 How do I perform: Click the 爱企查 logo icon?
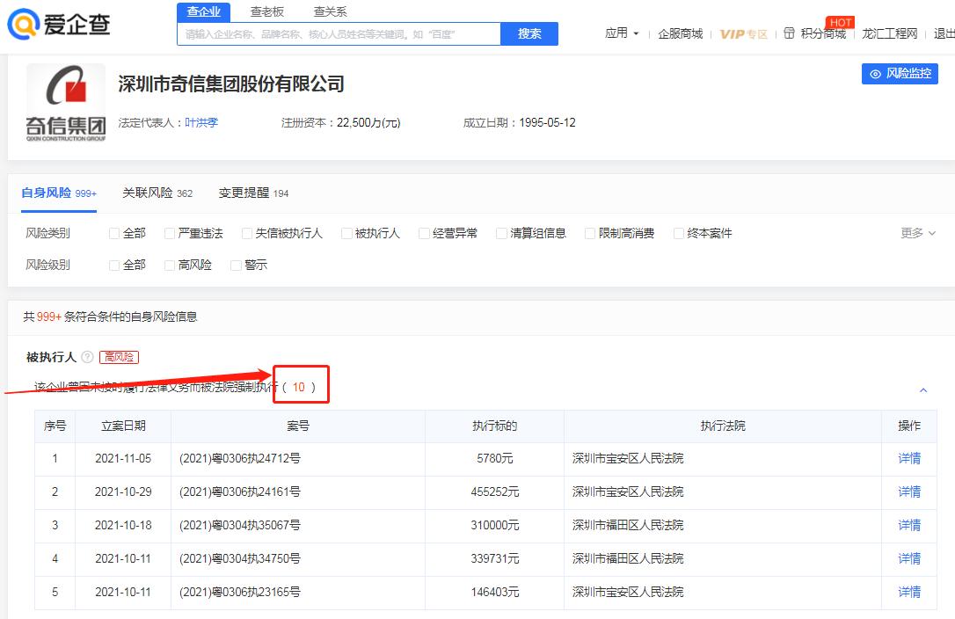(x=24, y=24)
